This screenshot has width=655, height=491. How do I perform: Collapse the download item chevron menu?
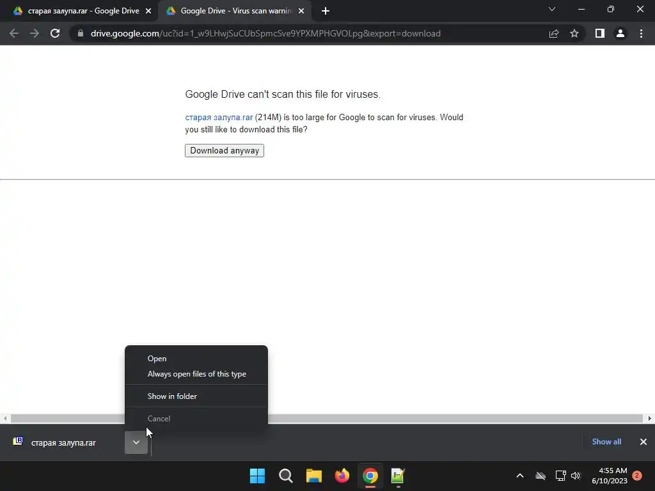(x=136, y=442)
